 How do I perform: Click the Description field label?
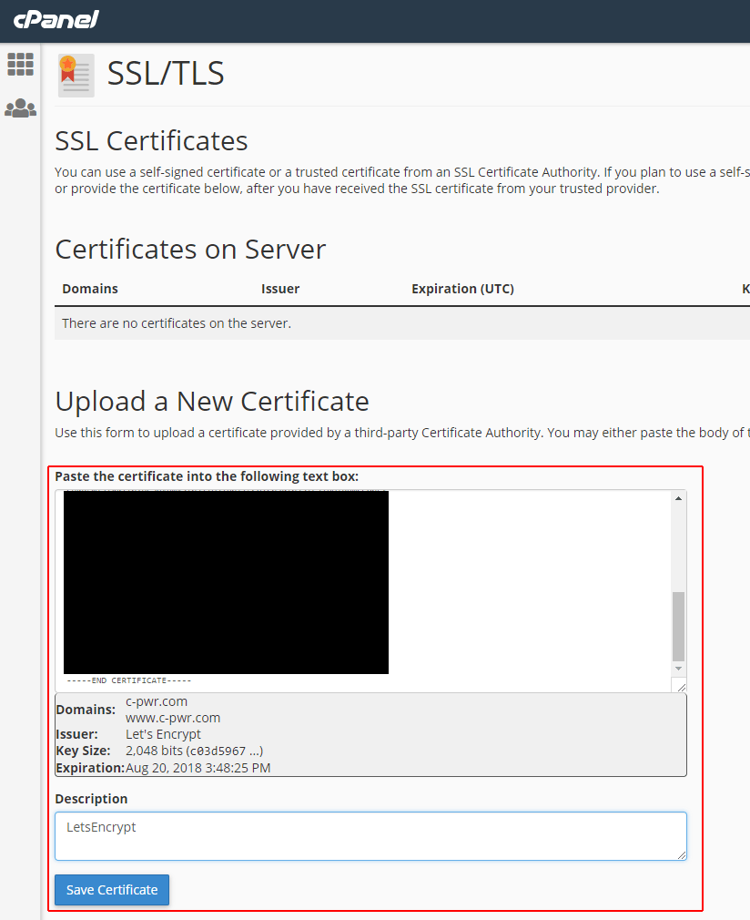91,799
